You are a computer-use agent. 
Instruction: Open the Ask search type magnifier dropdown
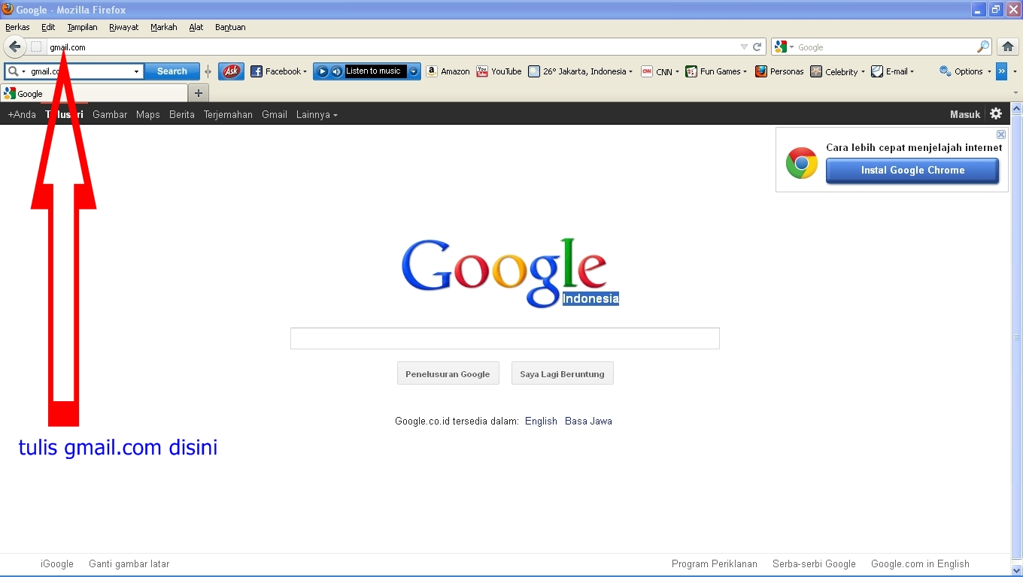pyautogui.click(x=16, y=71)
